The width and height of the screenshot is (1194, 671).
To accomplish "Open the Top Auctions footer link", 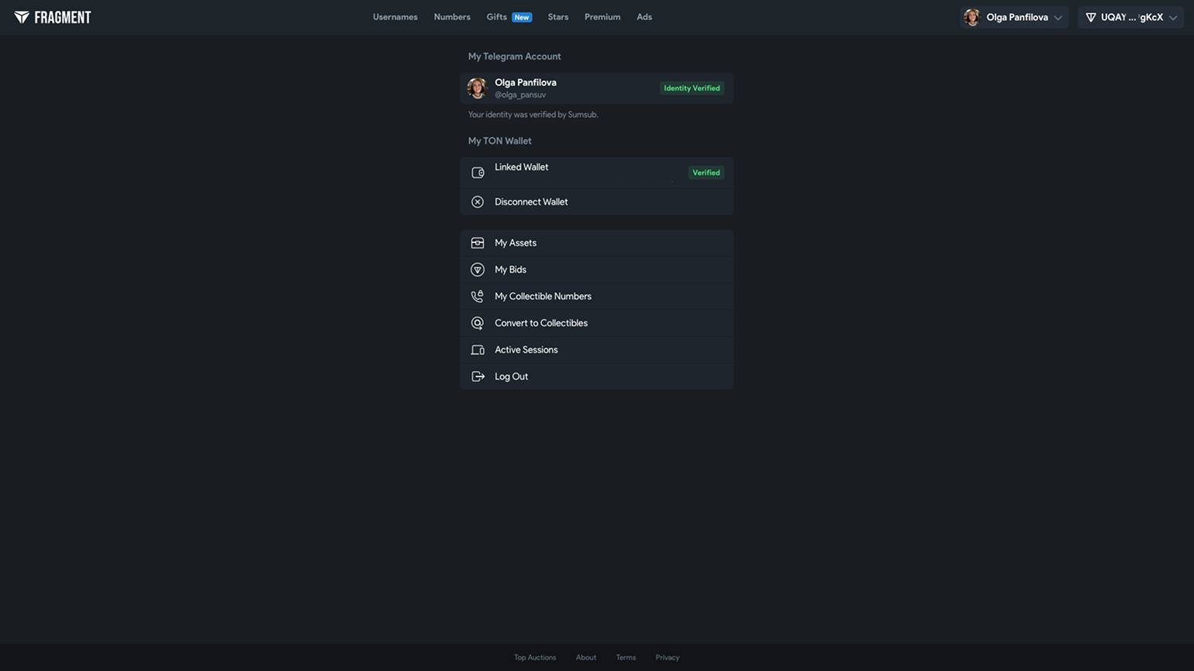I will [535, 658].
